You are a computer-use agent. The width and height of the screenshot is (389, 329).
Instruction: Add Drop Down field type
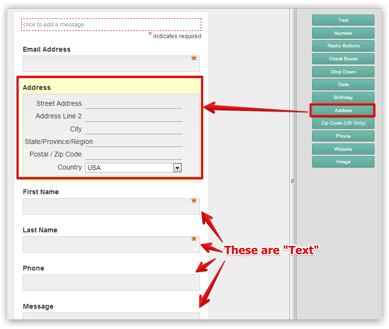click(x=343, y=72)
